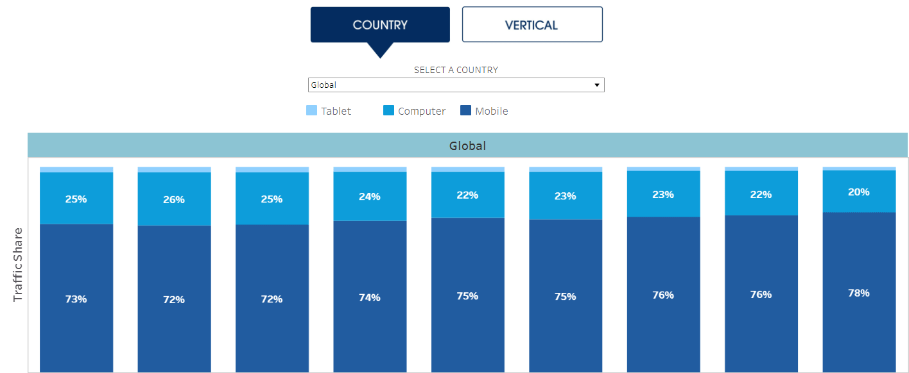909x373 pixels.
Task: Open the SELECT A COUNTRY dropdown
Action: (x=456, y=85)
